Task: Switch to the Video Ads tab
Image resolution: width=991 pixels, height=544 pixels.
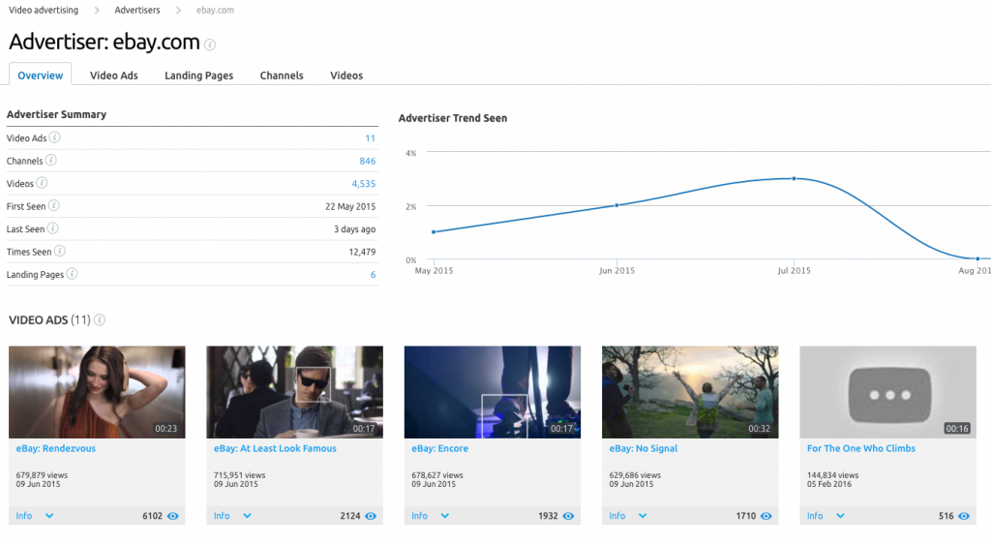Action: coord(114,76)
